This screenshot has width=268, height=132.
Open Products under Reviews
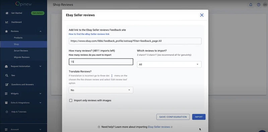[18, 38]
